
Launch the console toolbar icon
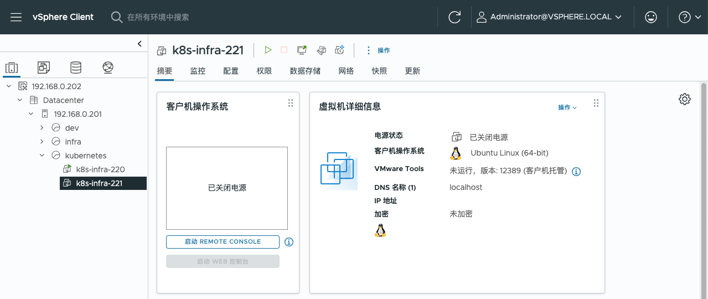(x=302, y=50)
